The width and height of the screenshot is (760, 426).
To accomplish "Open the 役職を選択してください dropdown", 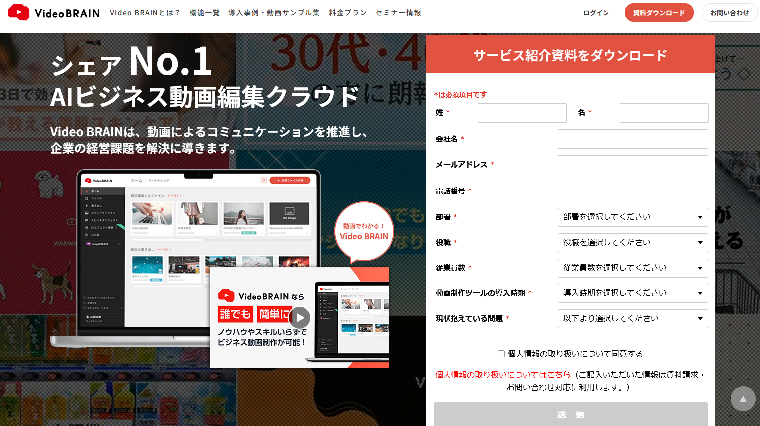I will coord(632,243).
